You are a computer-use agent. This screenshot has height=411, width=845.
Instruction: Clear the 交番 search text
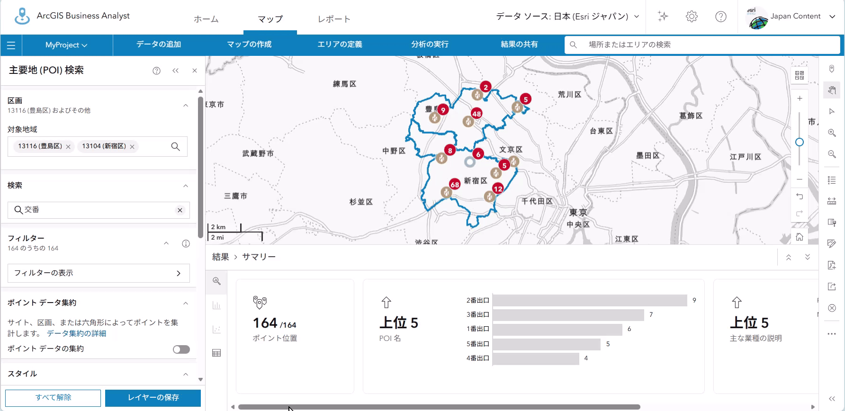tap(180, 210)
